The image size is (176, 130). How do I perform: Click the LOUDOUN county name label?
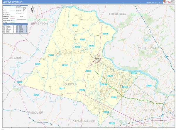click(70, 84)
